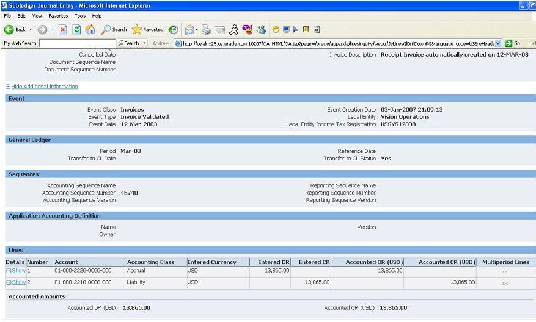The image size is (536, 322).
Task: Go back with the Back button
Action: [x=15, y=30]
